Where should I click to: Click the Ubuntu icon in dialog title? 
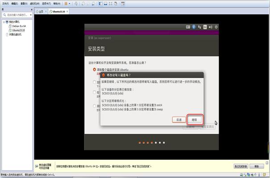pos(104,75)
